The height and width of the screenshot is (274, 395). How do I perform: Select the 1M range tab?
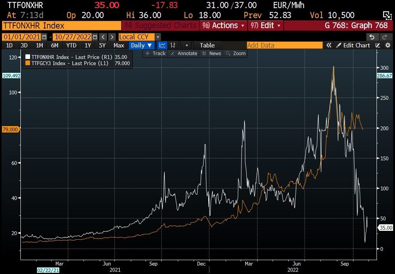pyautogui.click(x=39, y=45)
